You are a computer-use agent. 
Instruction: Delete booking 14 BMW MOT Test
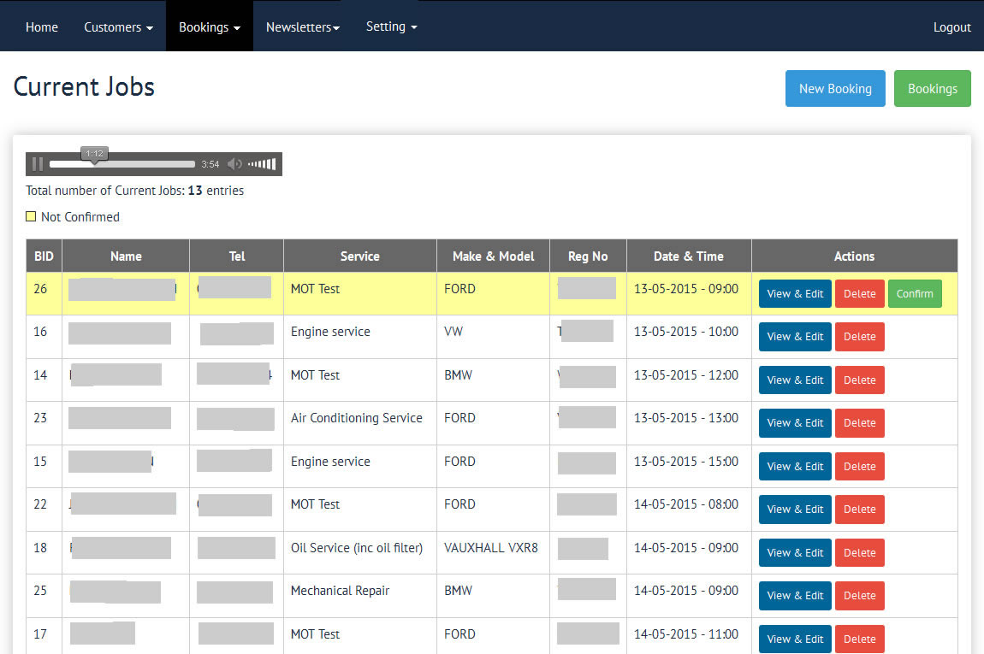coord(859,380)
